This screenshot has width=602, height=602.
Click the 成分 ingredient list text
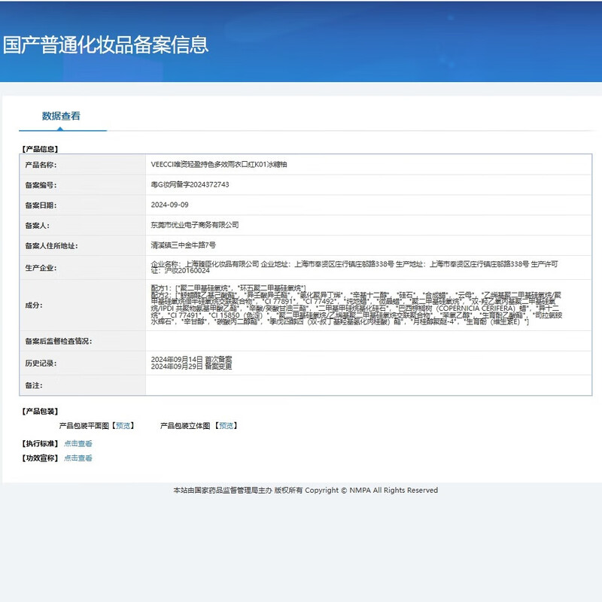[x=354, y=306]
